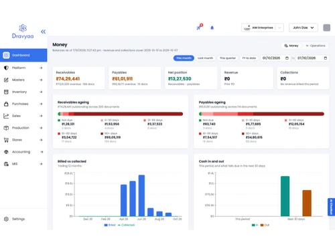Open the Net position summary card
The image size is (335, 251).
click(191, 78)
